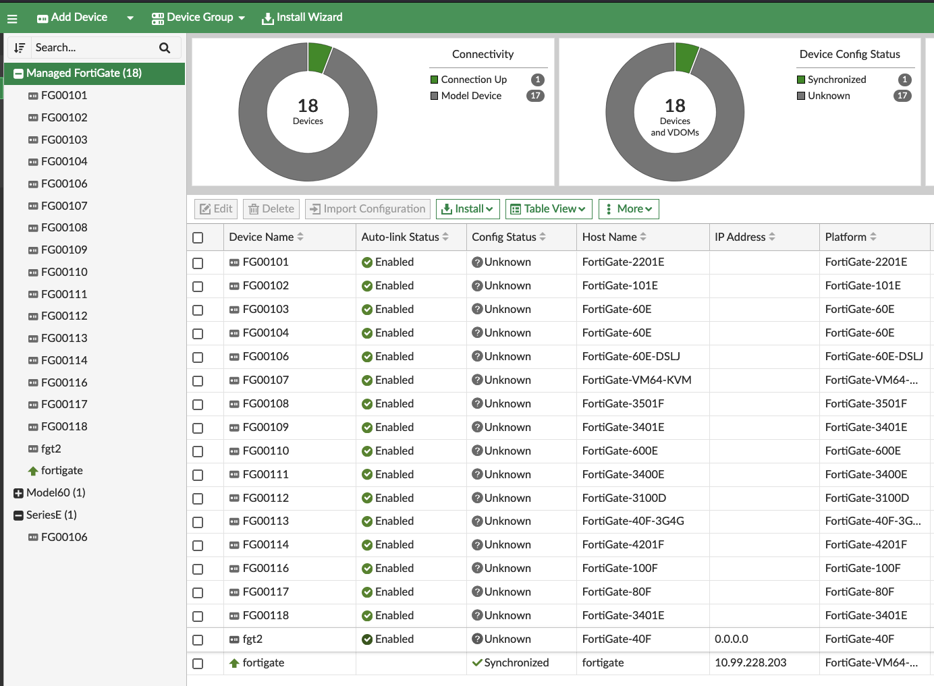The image size is (934, 686).
Task: Check the fgt2 row checkbox
Action: (198, 640)
